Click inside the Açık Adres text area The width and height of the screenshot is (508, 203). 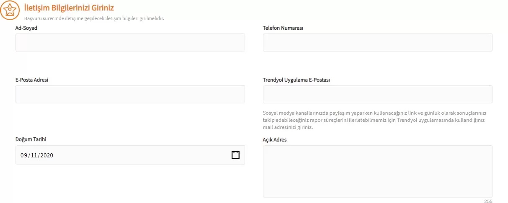pyautogui.click(x=377, y=171)
